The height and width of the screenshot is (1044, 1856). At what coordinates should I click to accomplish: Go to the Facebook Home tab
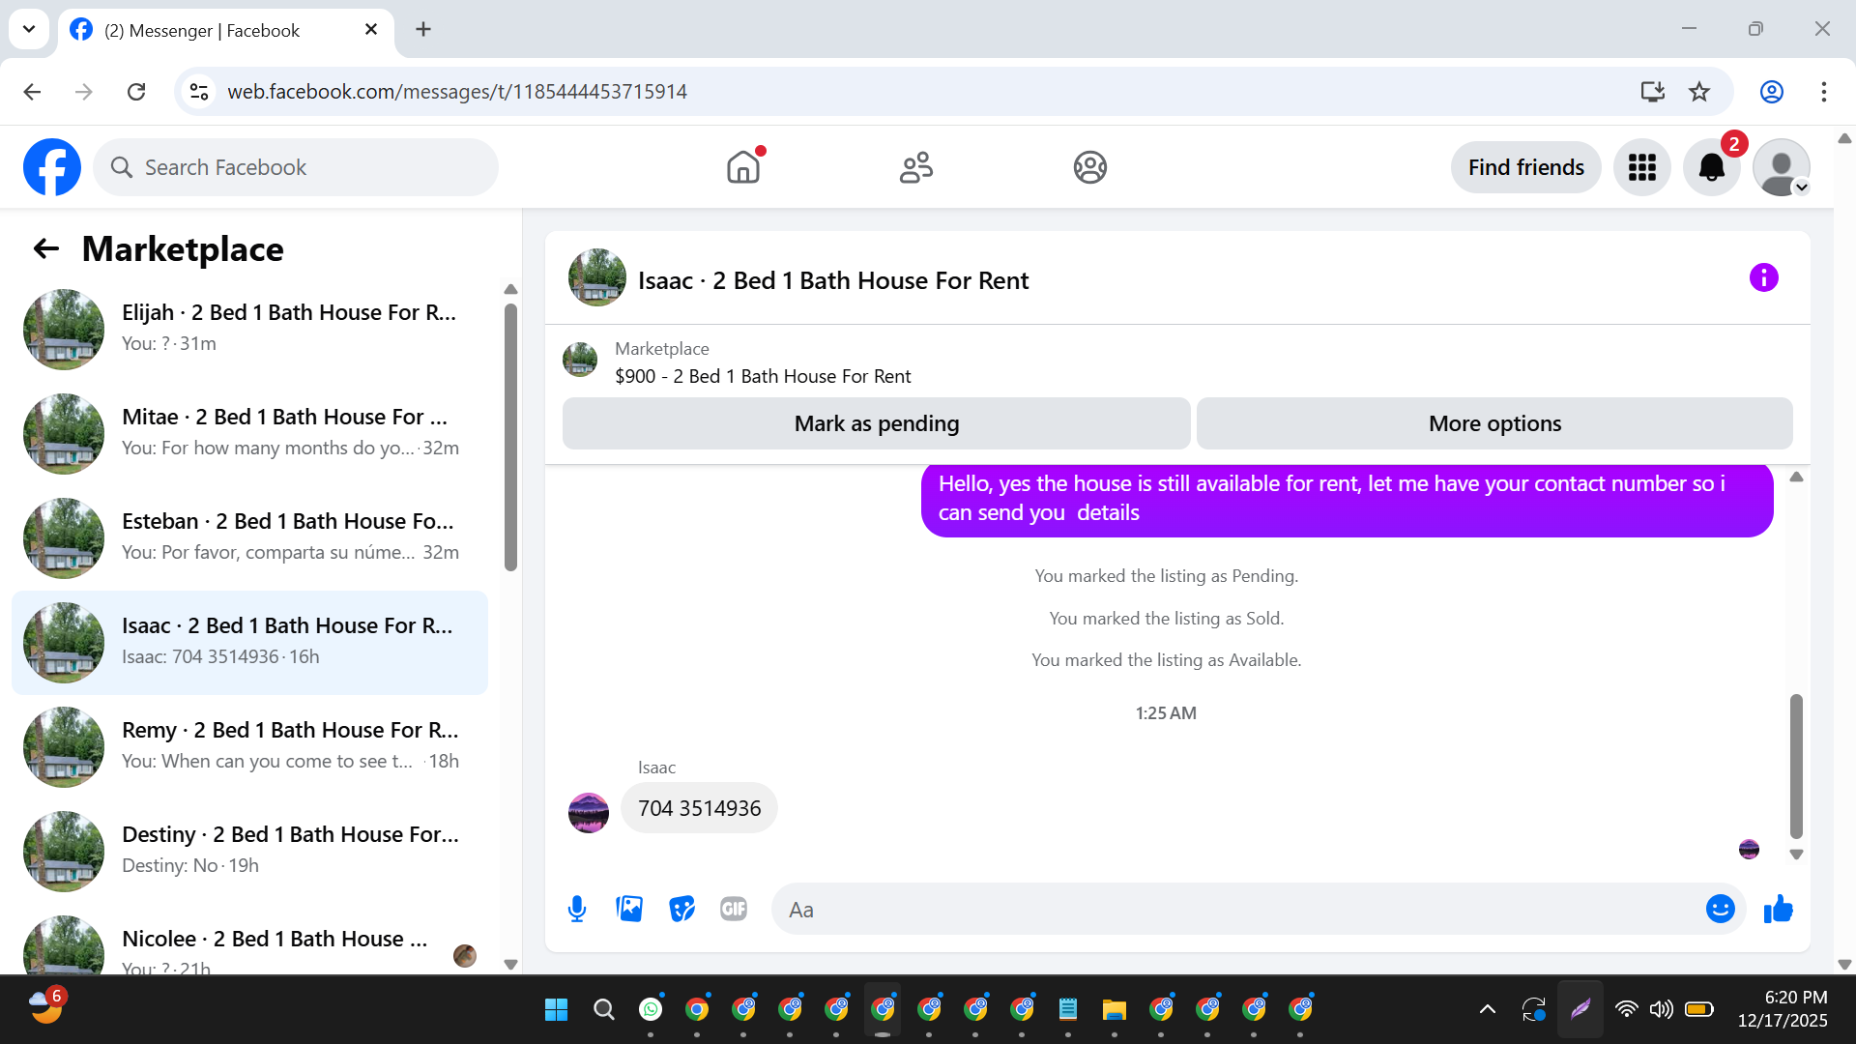pos(743,168)
